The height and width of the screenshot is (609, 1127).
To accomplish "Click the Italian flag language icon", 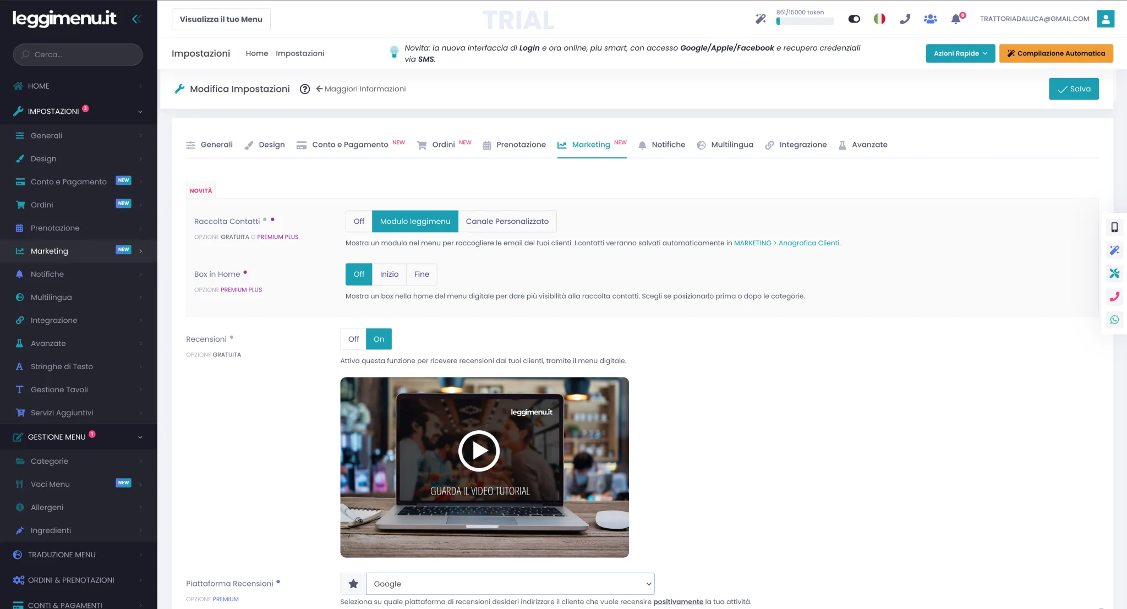I will click(x=879, y=19).
